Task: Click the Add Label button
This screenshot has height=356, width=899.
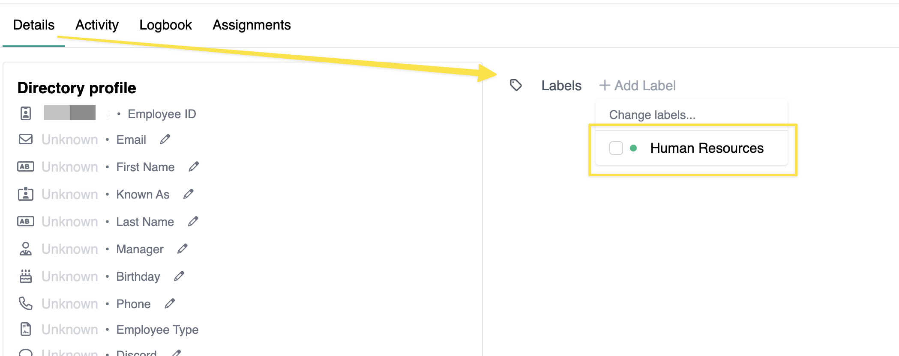Action: pos(638,86)
